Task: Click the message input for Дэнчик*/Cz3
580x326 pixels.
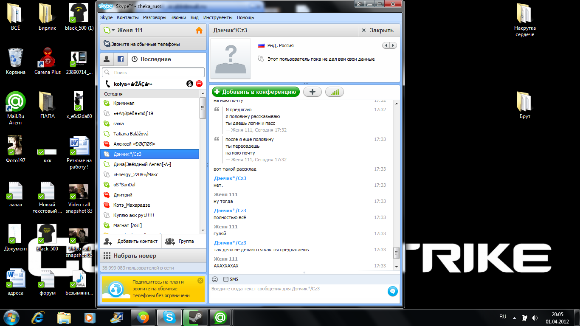Action: [298, 294]
